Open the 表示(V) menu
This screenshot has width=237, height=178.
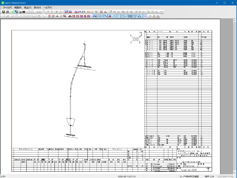pos(37,7)
